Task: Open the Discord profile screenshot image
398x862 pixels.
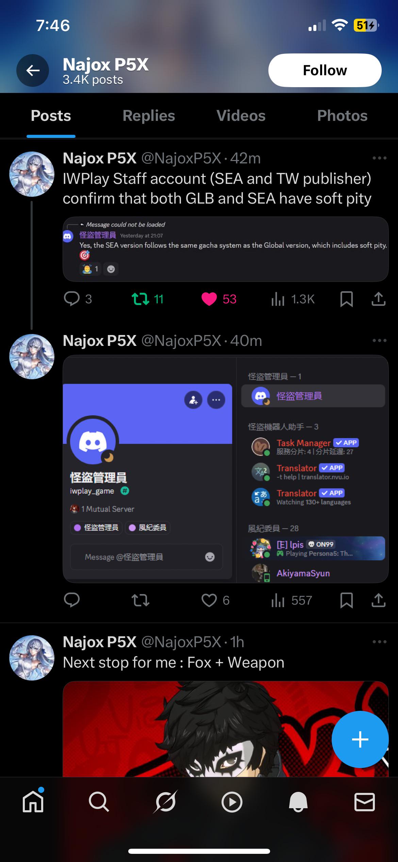Action: click(226, 469)
